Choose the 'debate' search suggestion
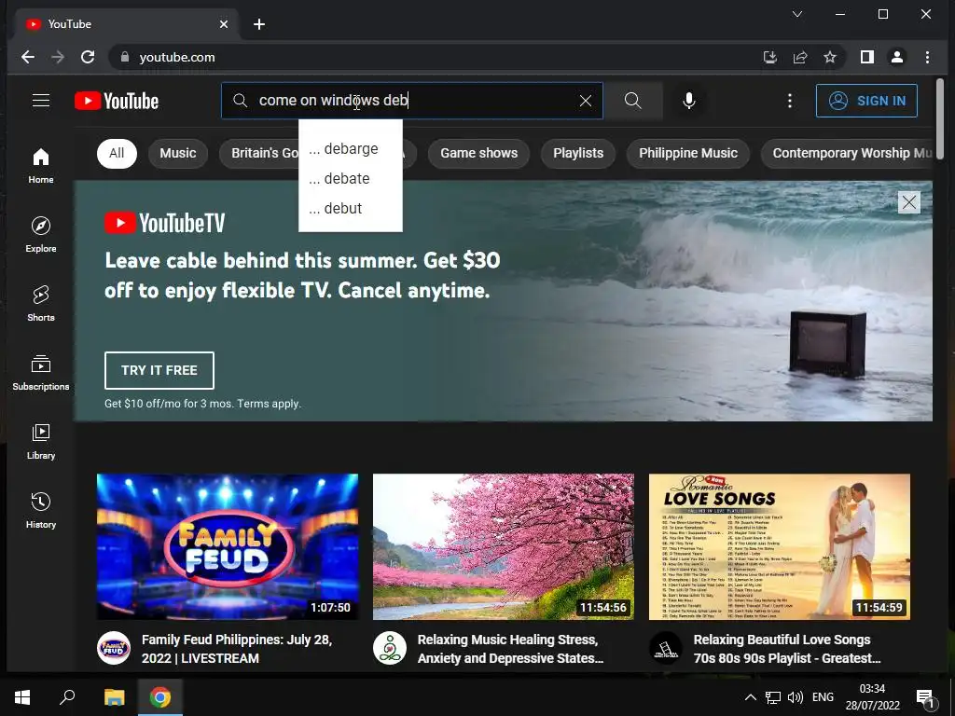The image size is (955, 716). [351, 178]
